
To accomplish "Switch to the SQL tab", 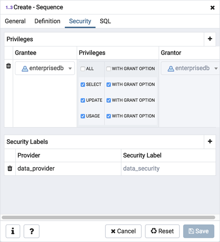I will click(105, 21).
